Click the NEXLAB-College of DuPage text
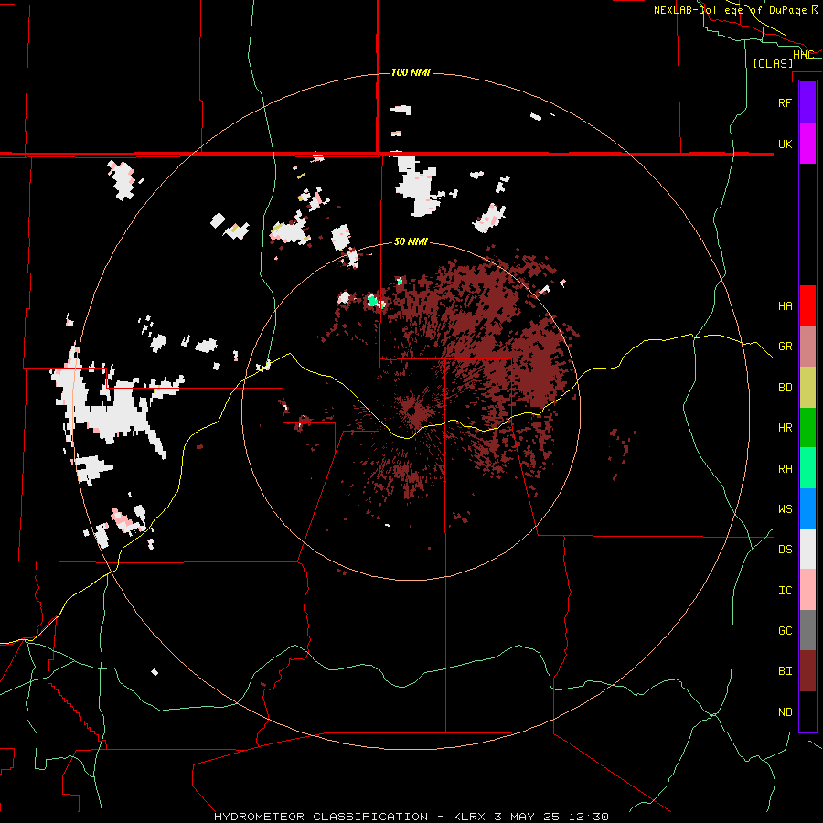Viewport: 823px width, 823px height. click(730, 10)
